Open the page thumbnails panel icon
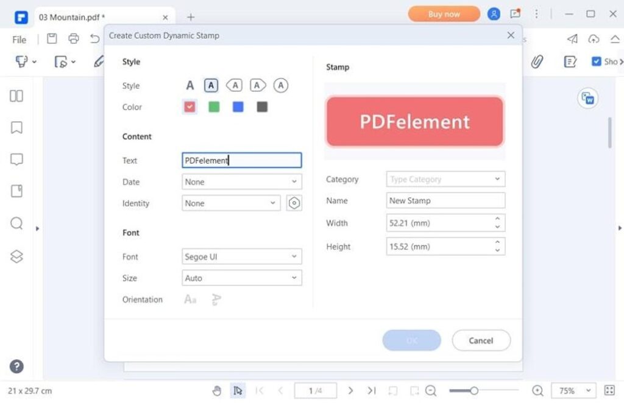Screen dimensions: 624x403 click(16, 96)
